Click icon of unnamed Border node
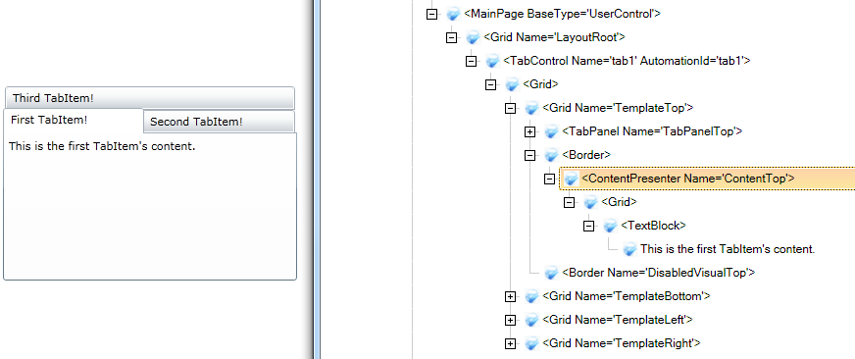 [x=551, y=155]
